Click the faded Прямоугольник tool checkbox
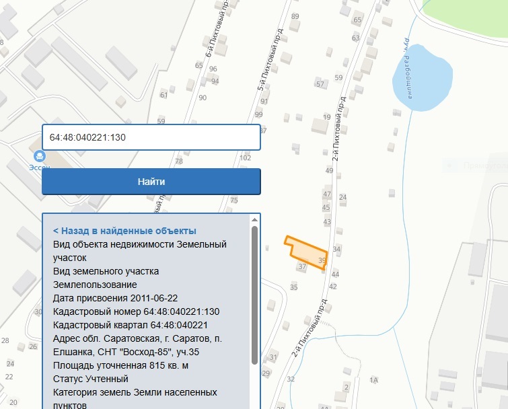 click(449, 165)
